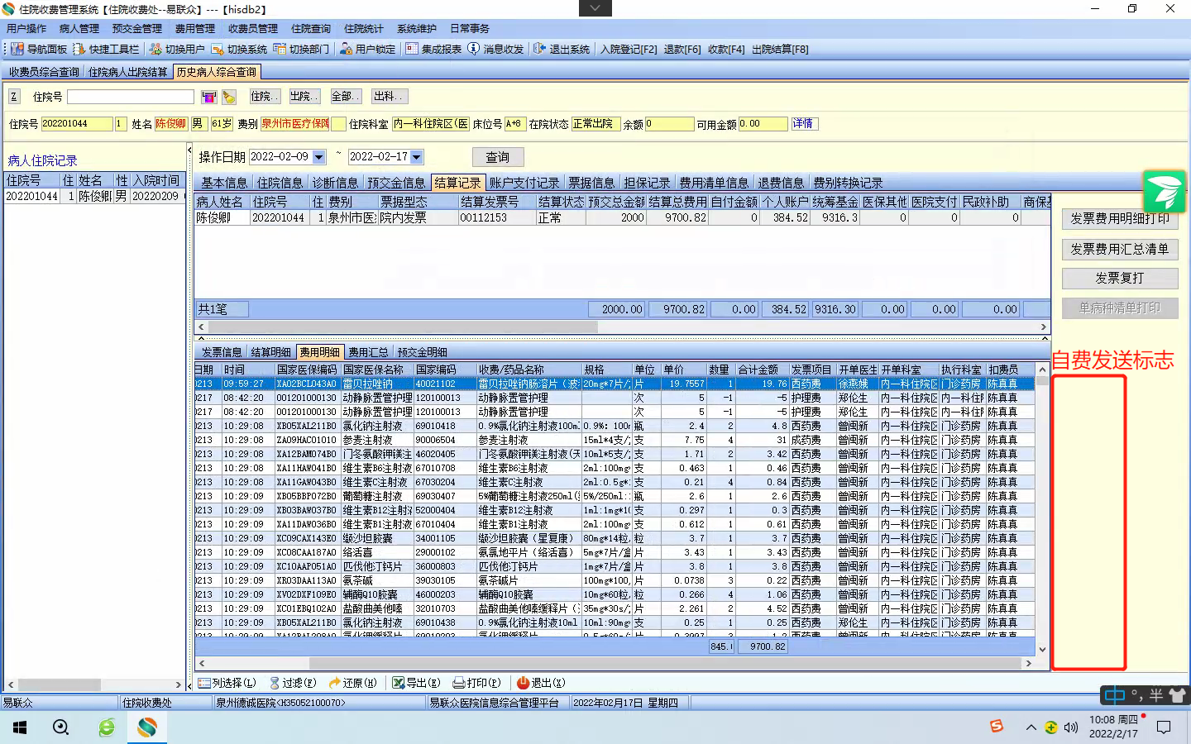
Task: Click the 查询 query button
Action: coord(497,157)
